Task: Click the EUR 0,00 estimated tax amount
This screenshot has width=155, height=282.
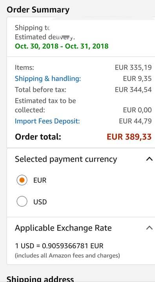Action: [x=137, y=110]
